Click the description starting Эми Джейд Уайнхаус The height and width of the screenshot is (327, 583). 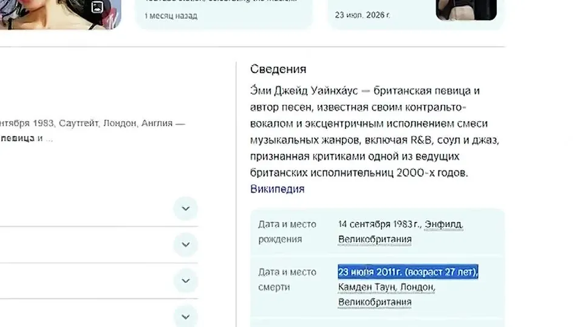pos(375,132)
